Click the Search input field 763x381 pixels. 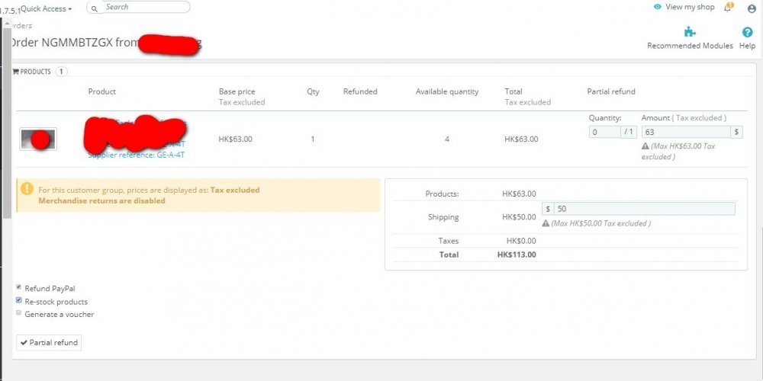[144, 7]
